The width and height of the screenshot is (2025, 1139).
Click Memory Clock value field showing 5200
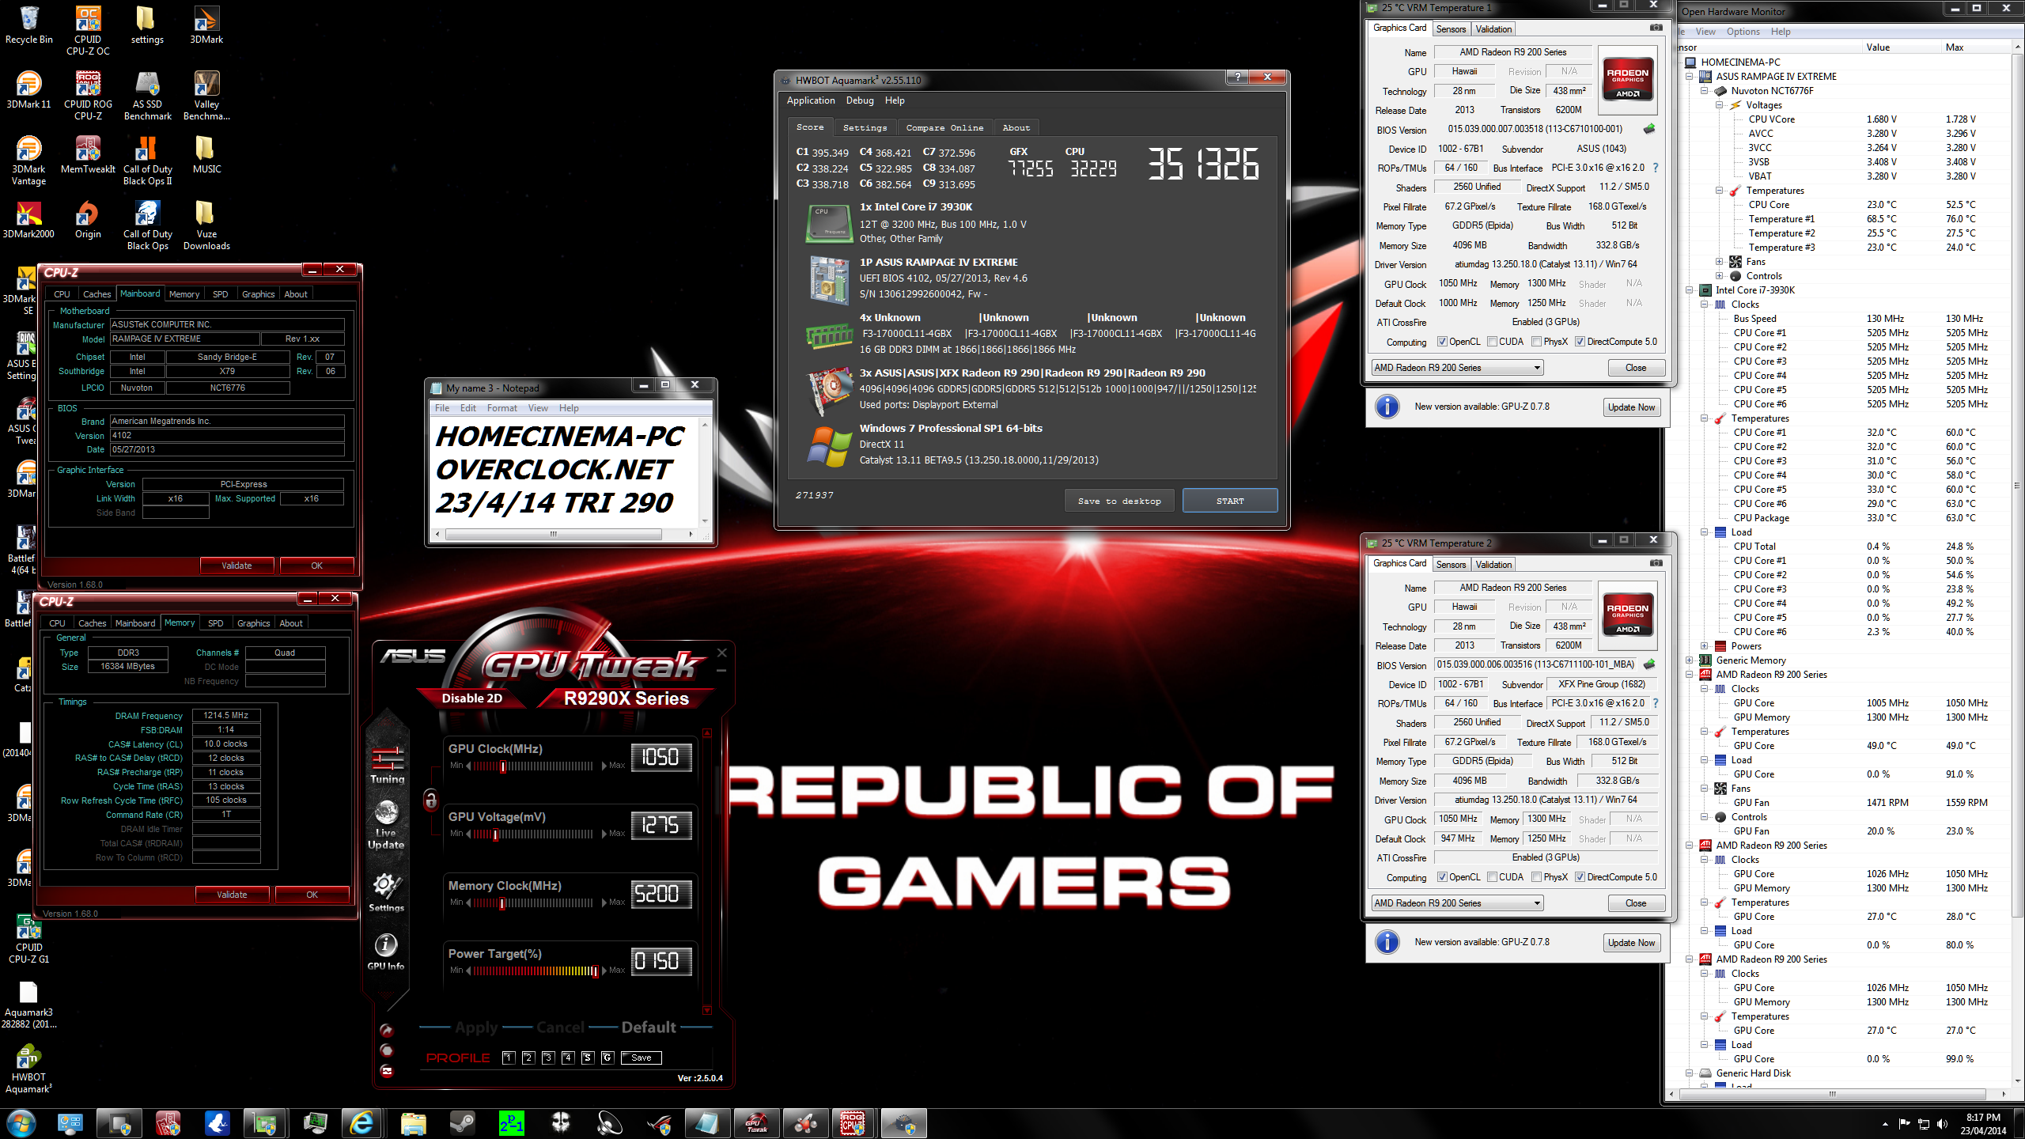661,894
